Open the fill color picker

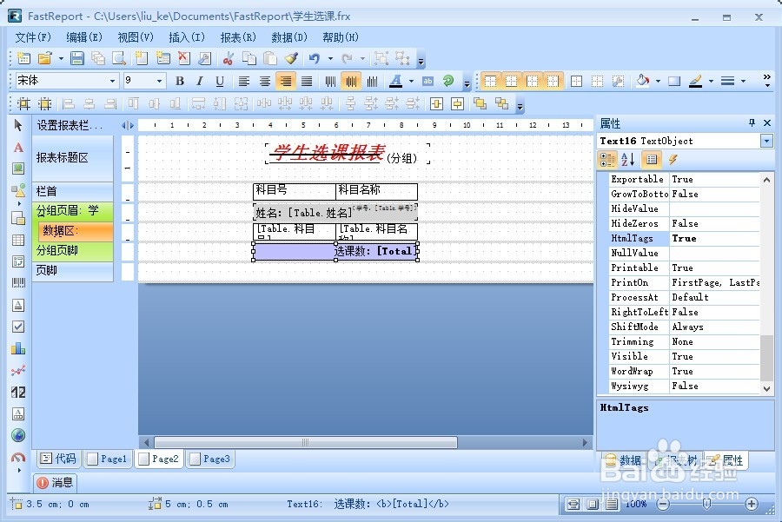point(641,81)
